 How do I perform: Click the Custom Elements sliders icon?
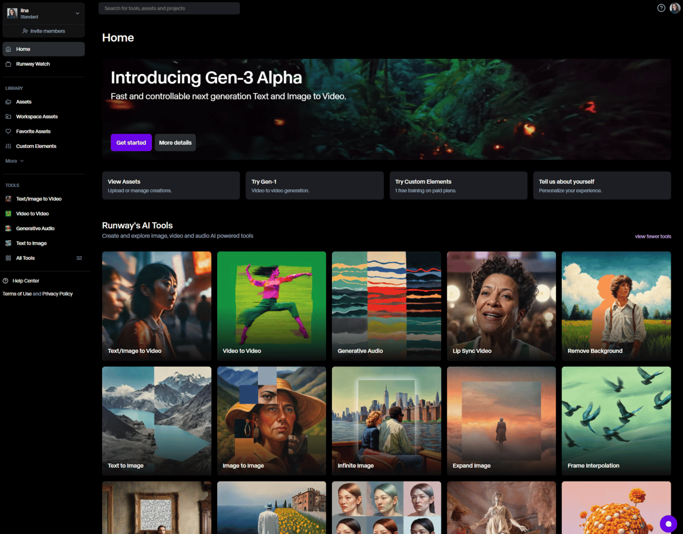coord(8,146)
